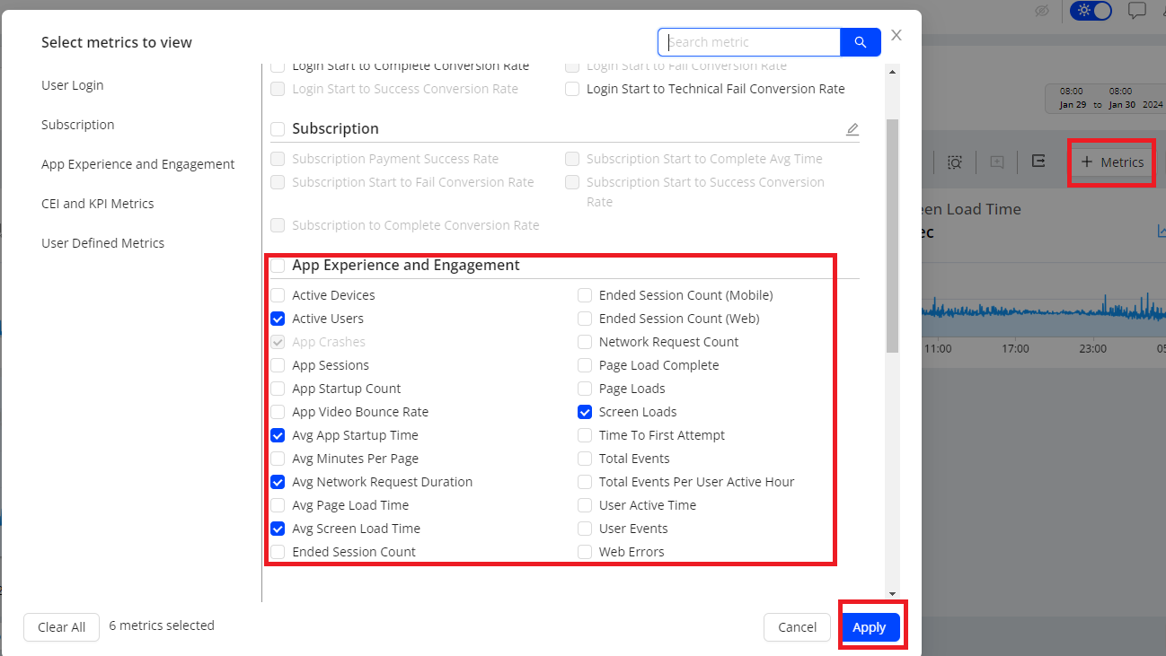Close the metrics dialog with X

[897, 35]
